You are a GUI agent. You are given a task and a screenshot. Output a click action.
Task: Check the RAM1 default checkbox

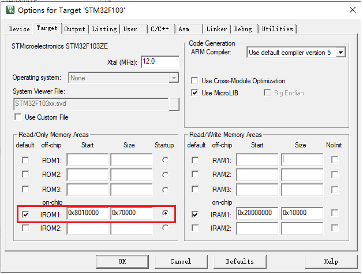click(195, 160)
